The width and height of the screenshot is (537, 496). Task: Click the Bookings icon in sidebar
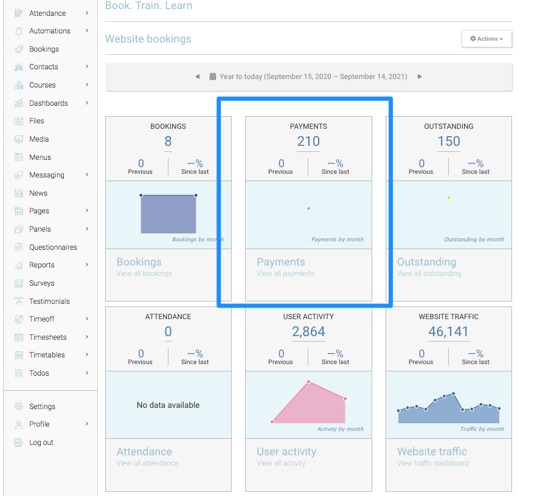coord(19,49)
